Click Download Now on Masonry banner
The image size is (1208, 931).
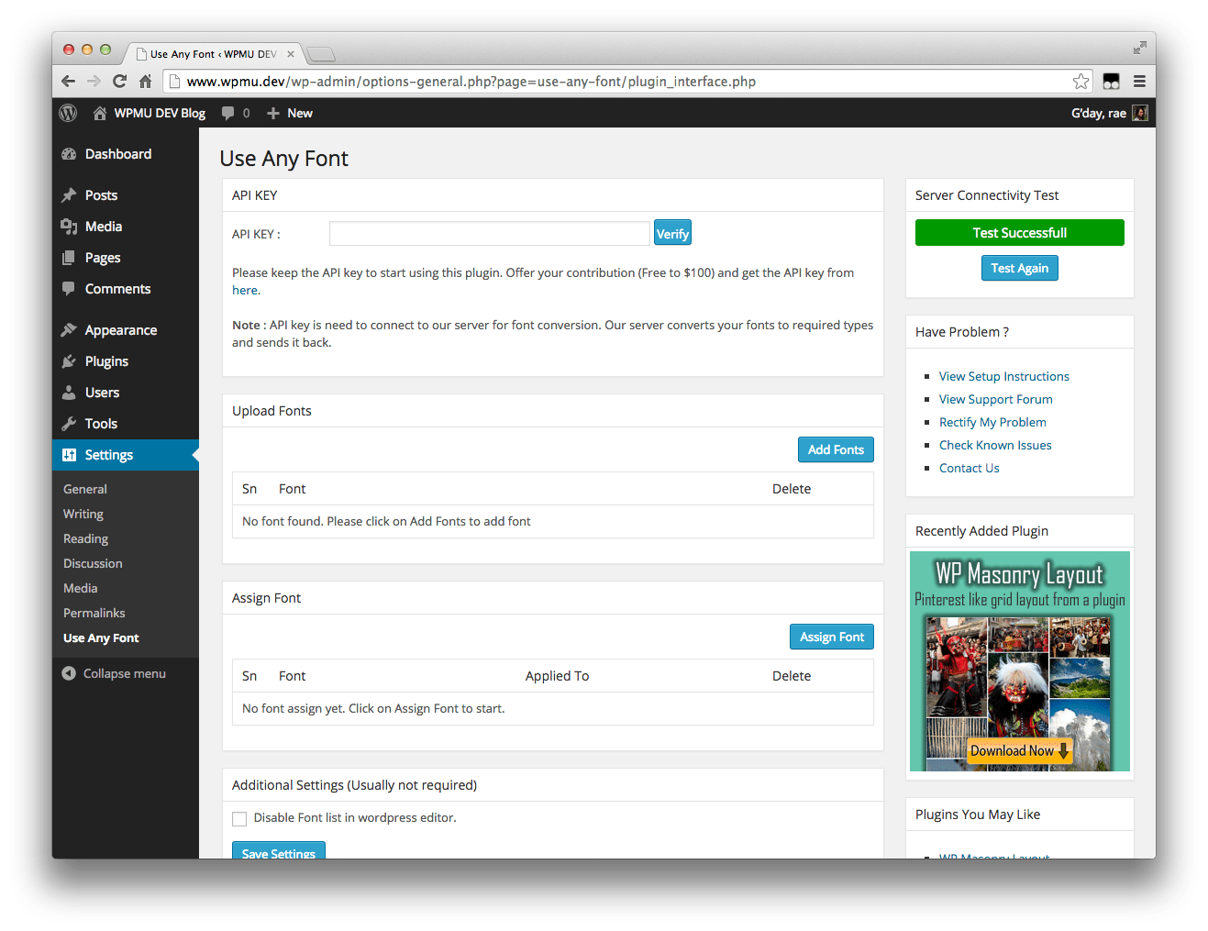click(x=1020, y=750)
